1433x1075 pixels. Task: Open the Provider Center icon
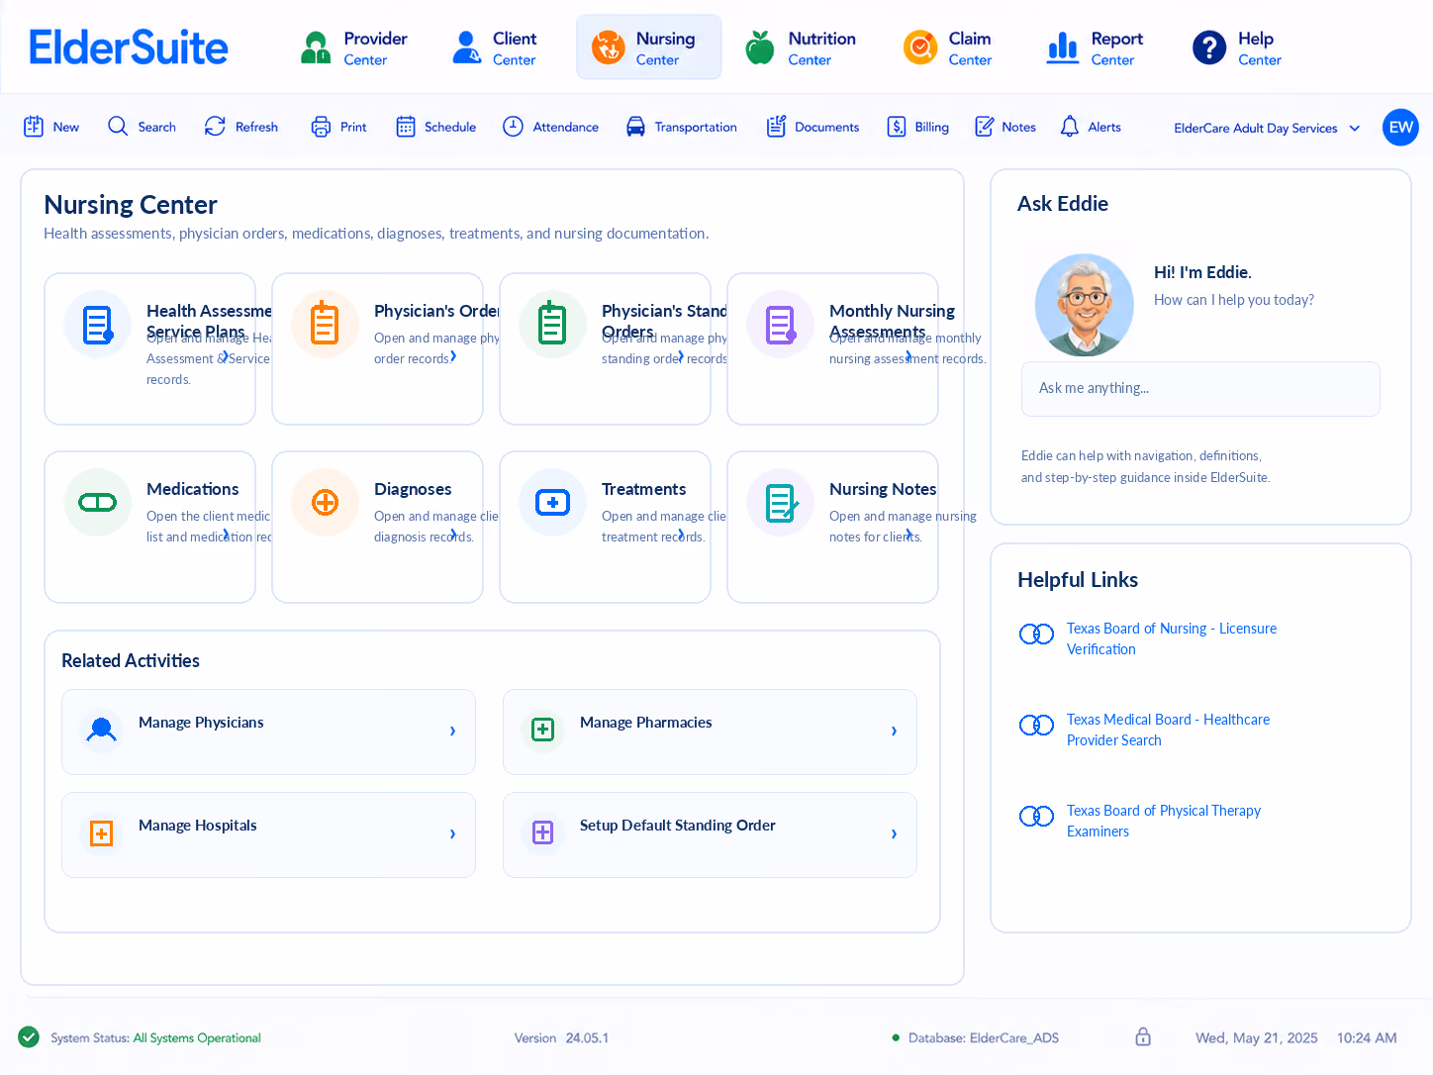316,47
